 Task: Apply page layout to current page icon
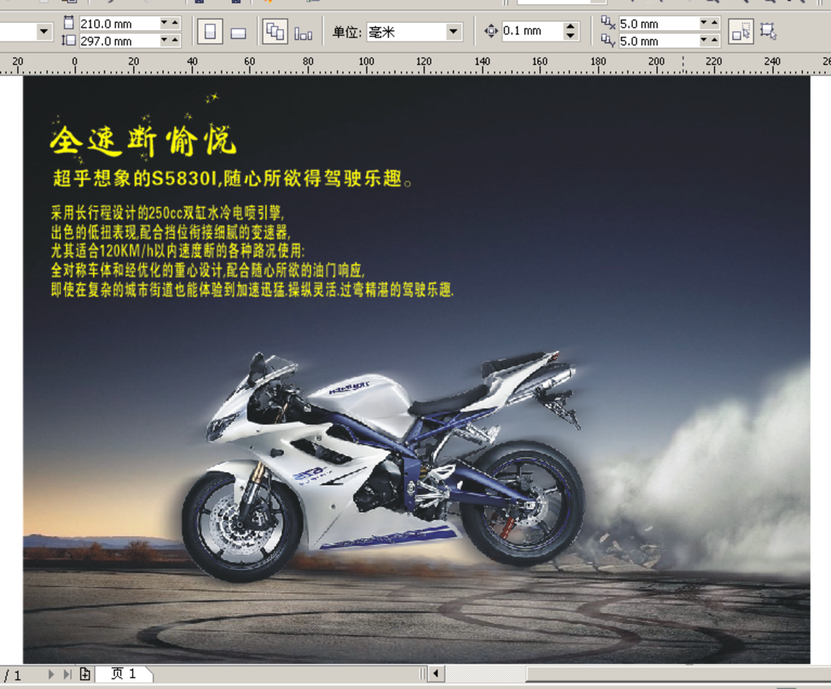(304, 34)
